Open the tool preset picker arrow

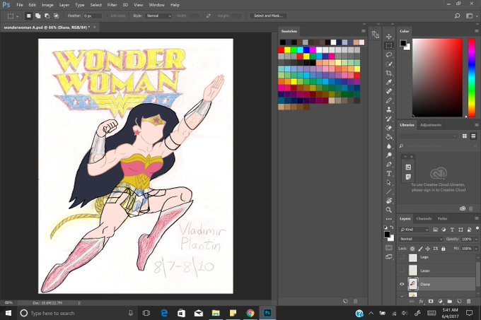tap(17, 16)
